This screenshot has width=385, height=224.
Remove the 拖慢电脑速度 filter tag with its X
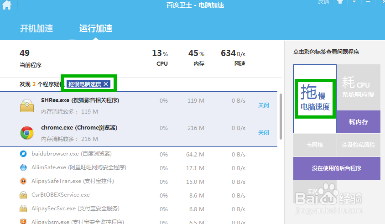106,84
